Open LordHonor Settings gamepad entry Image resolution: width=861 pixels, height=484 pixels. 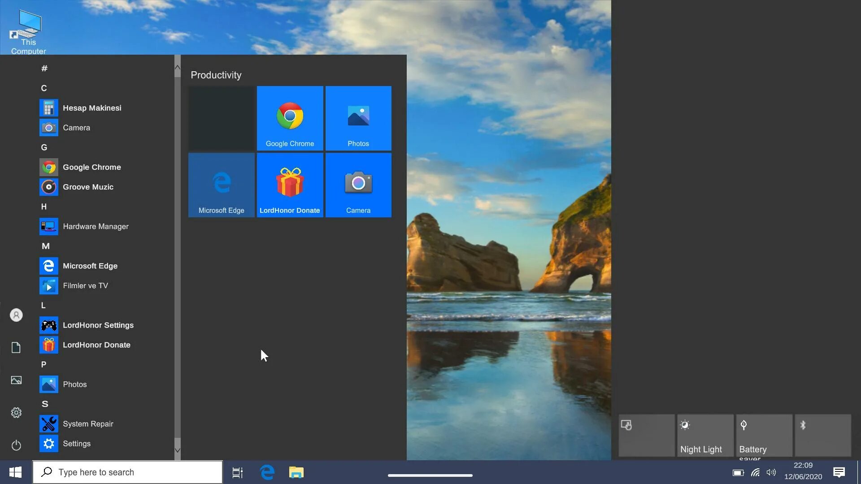98,325
